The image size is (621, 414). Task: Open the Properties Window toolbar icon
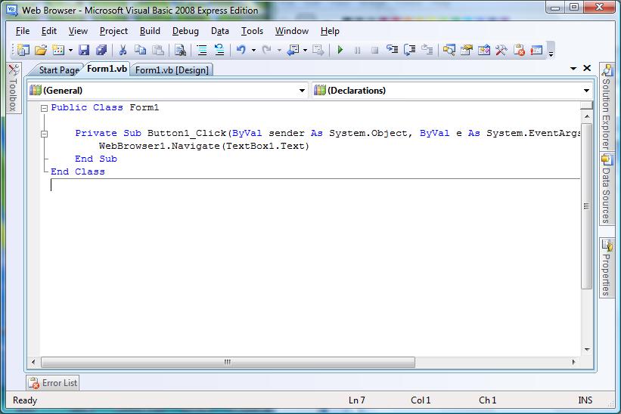(467, 50)
